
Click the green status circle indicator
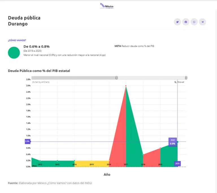14,53
